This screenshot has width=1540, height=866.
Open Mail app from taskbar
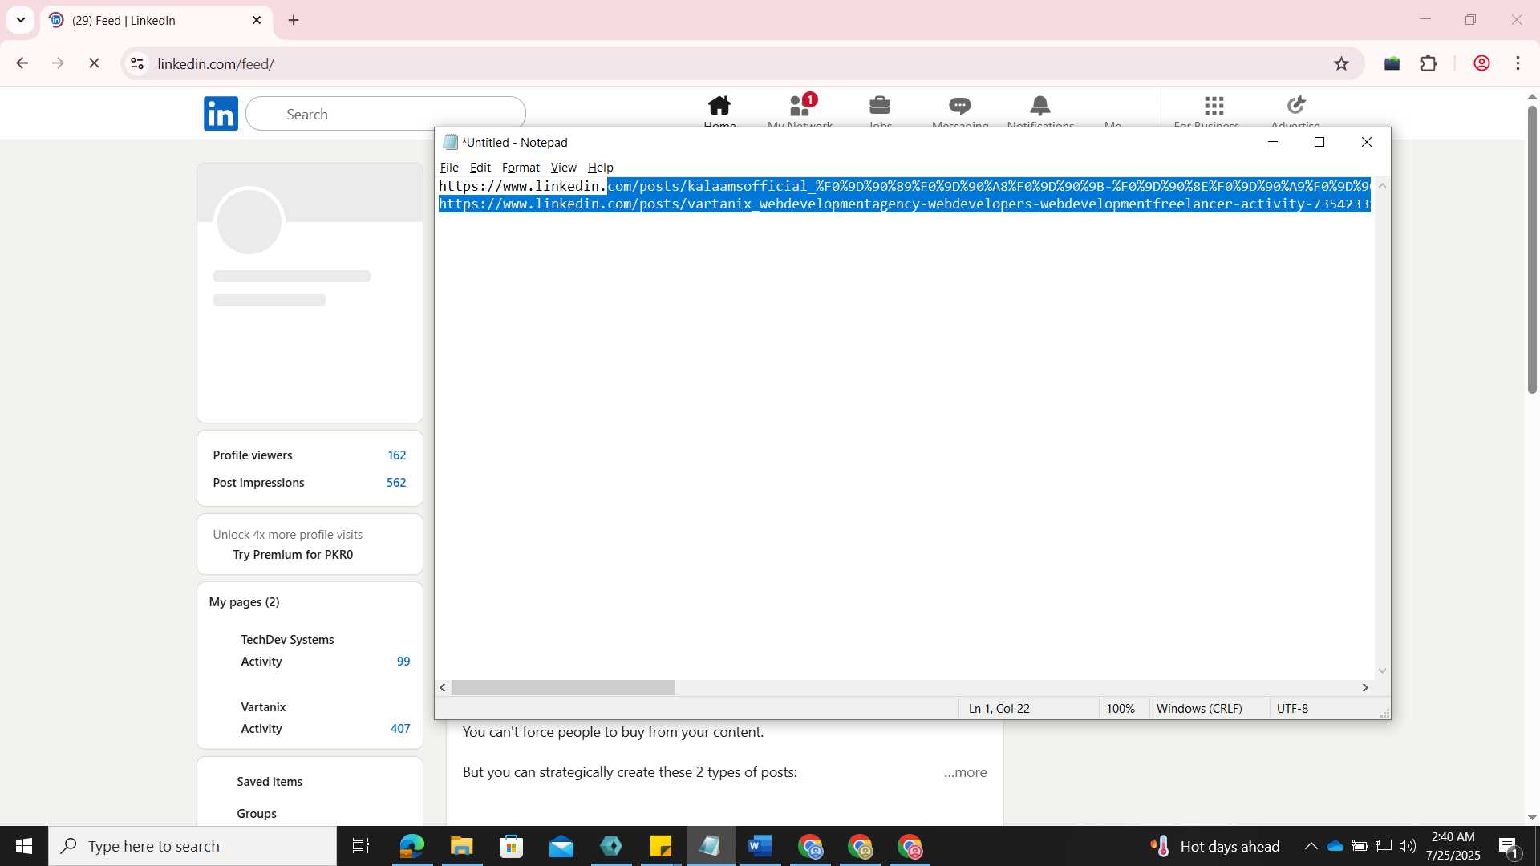point(561,846)
